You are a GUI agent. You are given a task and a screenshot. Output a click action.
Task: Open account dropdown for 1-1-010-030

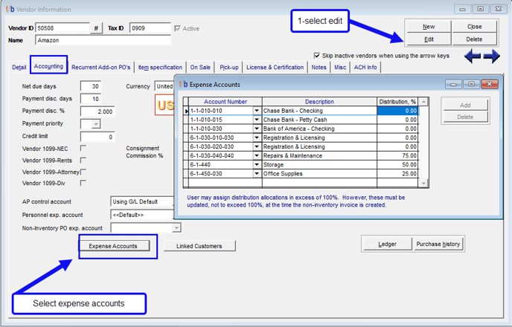click(x=257, y=129)
